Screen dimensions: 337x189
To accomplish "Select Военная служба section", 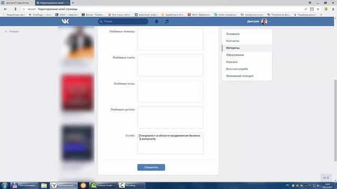I will [247, 69].
